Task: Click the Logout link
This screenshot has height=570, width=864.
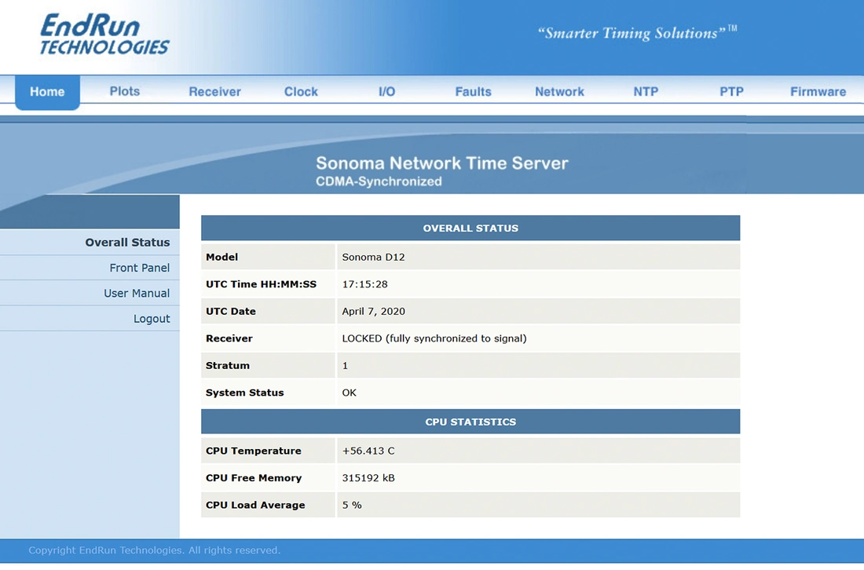Action: (152, 318)
